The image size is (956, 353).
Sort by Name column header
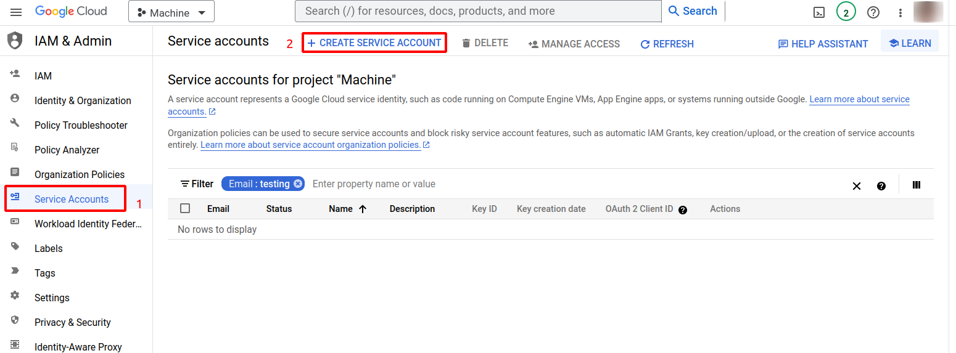point(340,209)
